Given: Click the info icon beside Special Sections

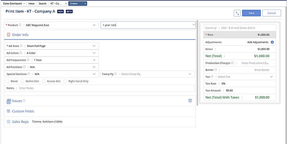Looking at the screenshot, I should (29, 74).
